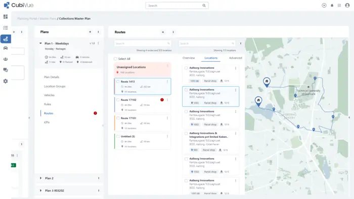Click the top global Search field
The height and width of the screenshot is (199, 354).
177,6
